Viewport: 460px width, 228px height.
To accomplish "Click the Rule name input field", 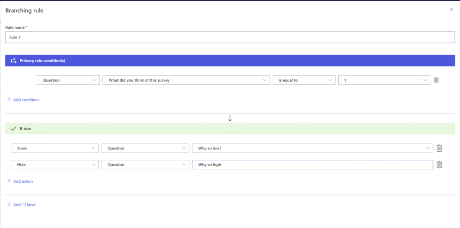I will [230, 37].
